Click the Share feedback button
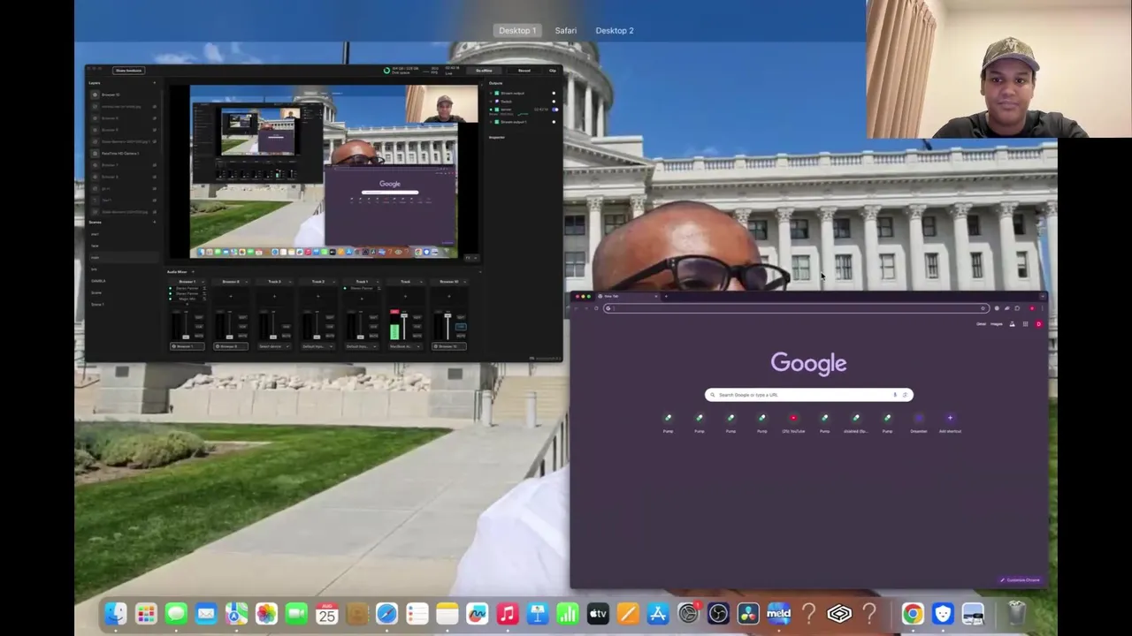Viewport: 1132px width, 636px height. coord(128,71)
